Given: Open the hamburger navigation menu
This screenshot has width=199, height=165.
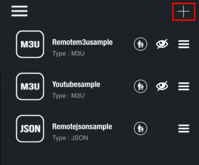Looking at the screenshot, I should (20, 11).
